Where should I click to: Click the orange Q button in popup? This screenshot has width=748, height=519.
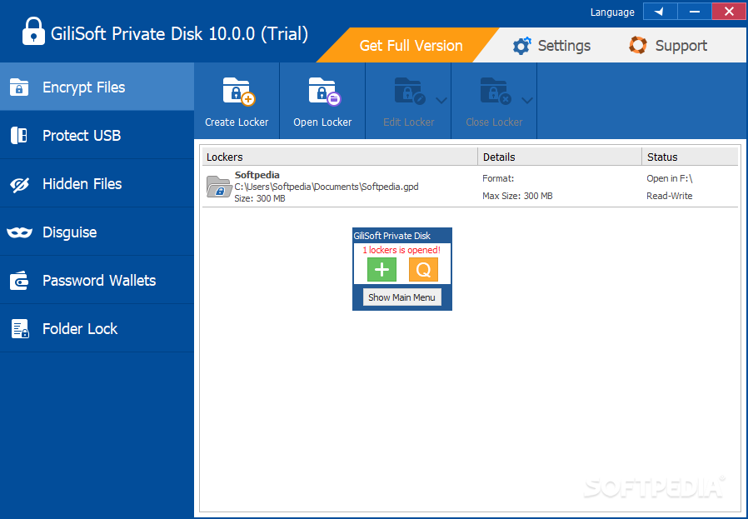click(x=423, y=270)
